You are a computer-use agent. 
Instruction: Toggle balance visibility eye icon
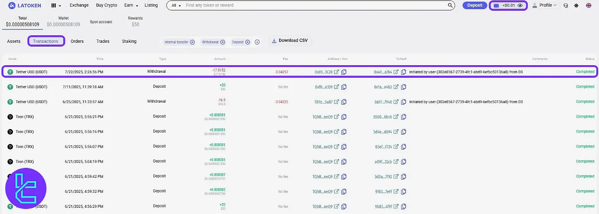[x=520, y=5]
